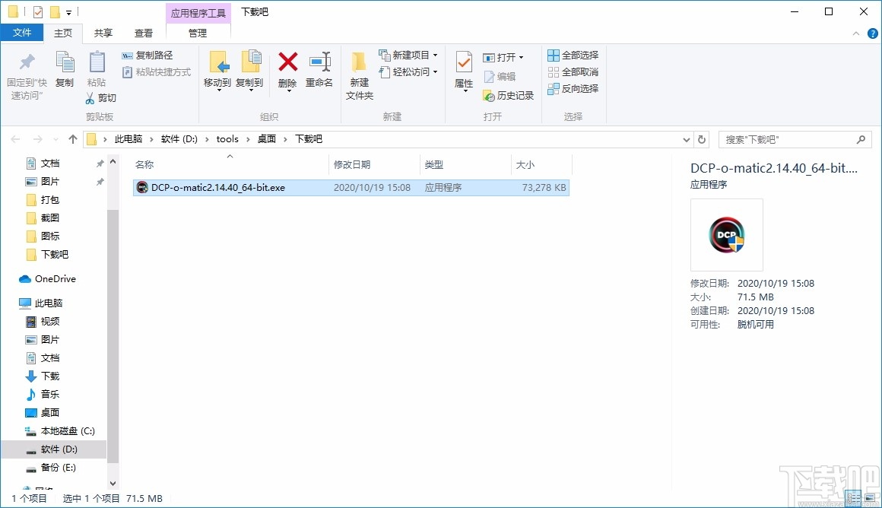Expand the address bar history dropdown
This screenshot has height=508, width=882.
click(687, 139)
